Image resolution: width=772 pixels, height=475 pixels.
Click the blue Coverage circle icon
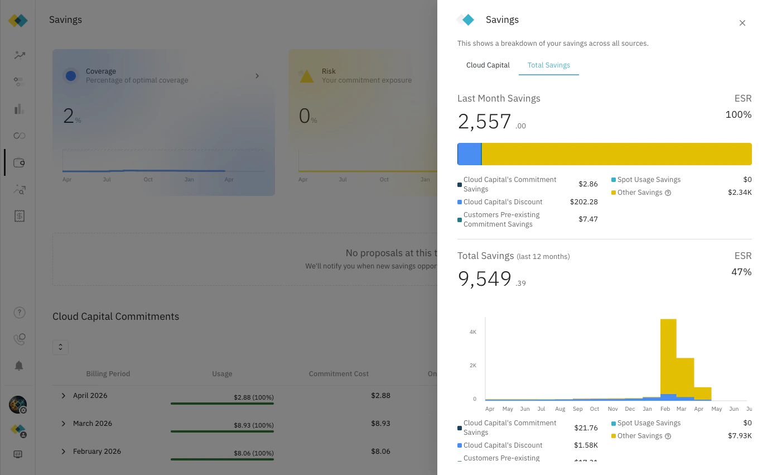71,76
